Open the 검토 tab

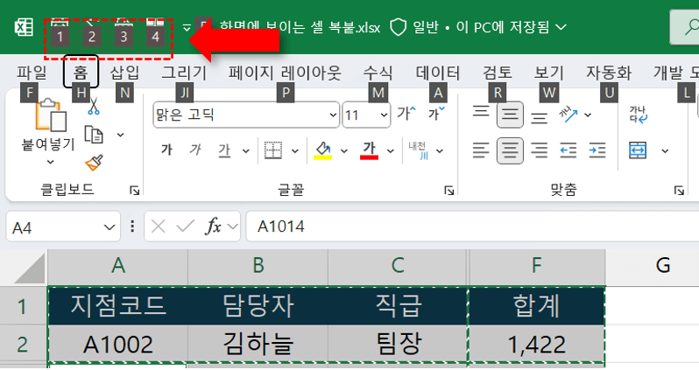point(498,73)
